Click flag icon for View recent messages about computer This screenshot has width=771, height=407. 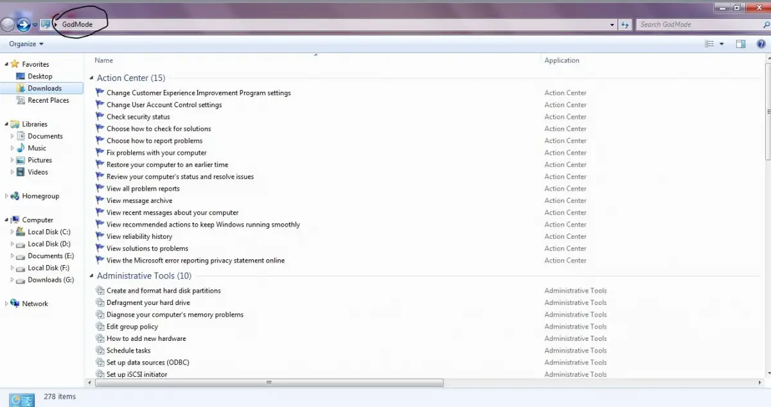[100, 212]
